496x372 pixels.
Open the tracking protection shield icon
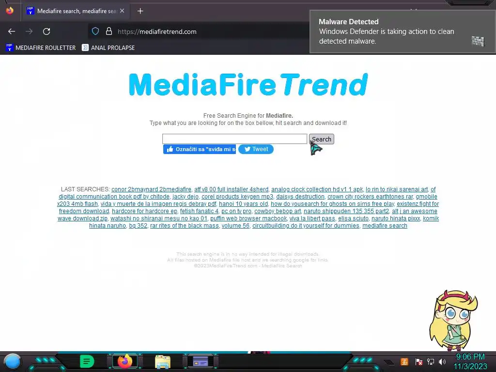click(95, 31)
